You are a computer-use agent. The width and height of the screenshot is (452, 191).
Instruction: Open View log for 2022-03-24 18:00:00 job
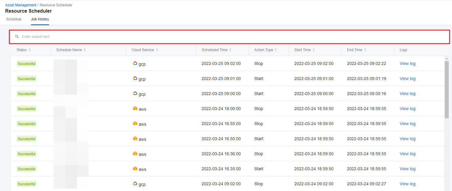coord(407,109)
